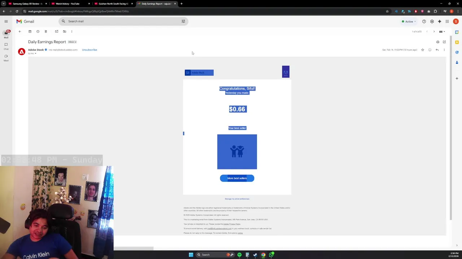The image size is (462, 259).
Task: Open Contacts in side panel
Action: (x=457, y=62)
